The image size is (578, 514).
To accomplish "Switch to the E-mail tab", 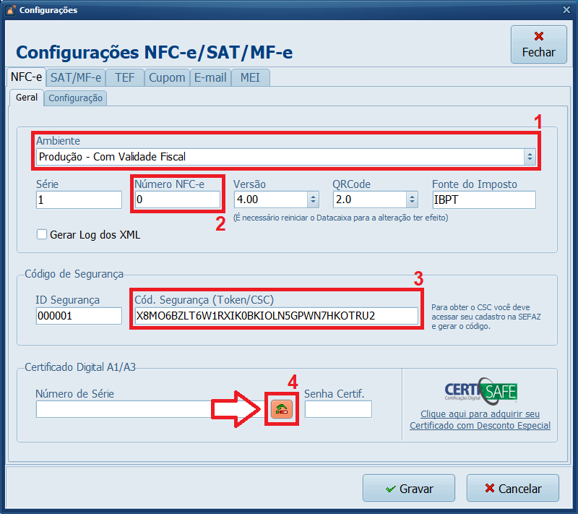I will tap(210, 77).
